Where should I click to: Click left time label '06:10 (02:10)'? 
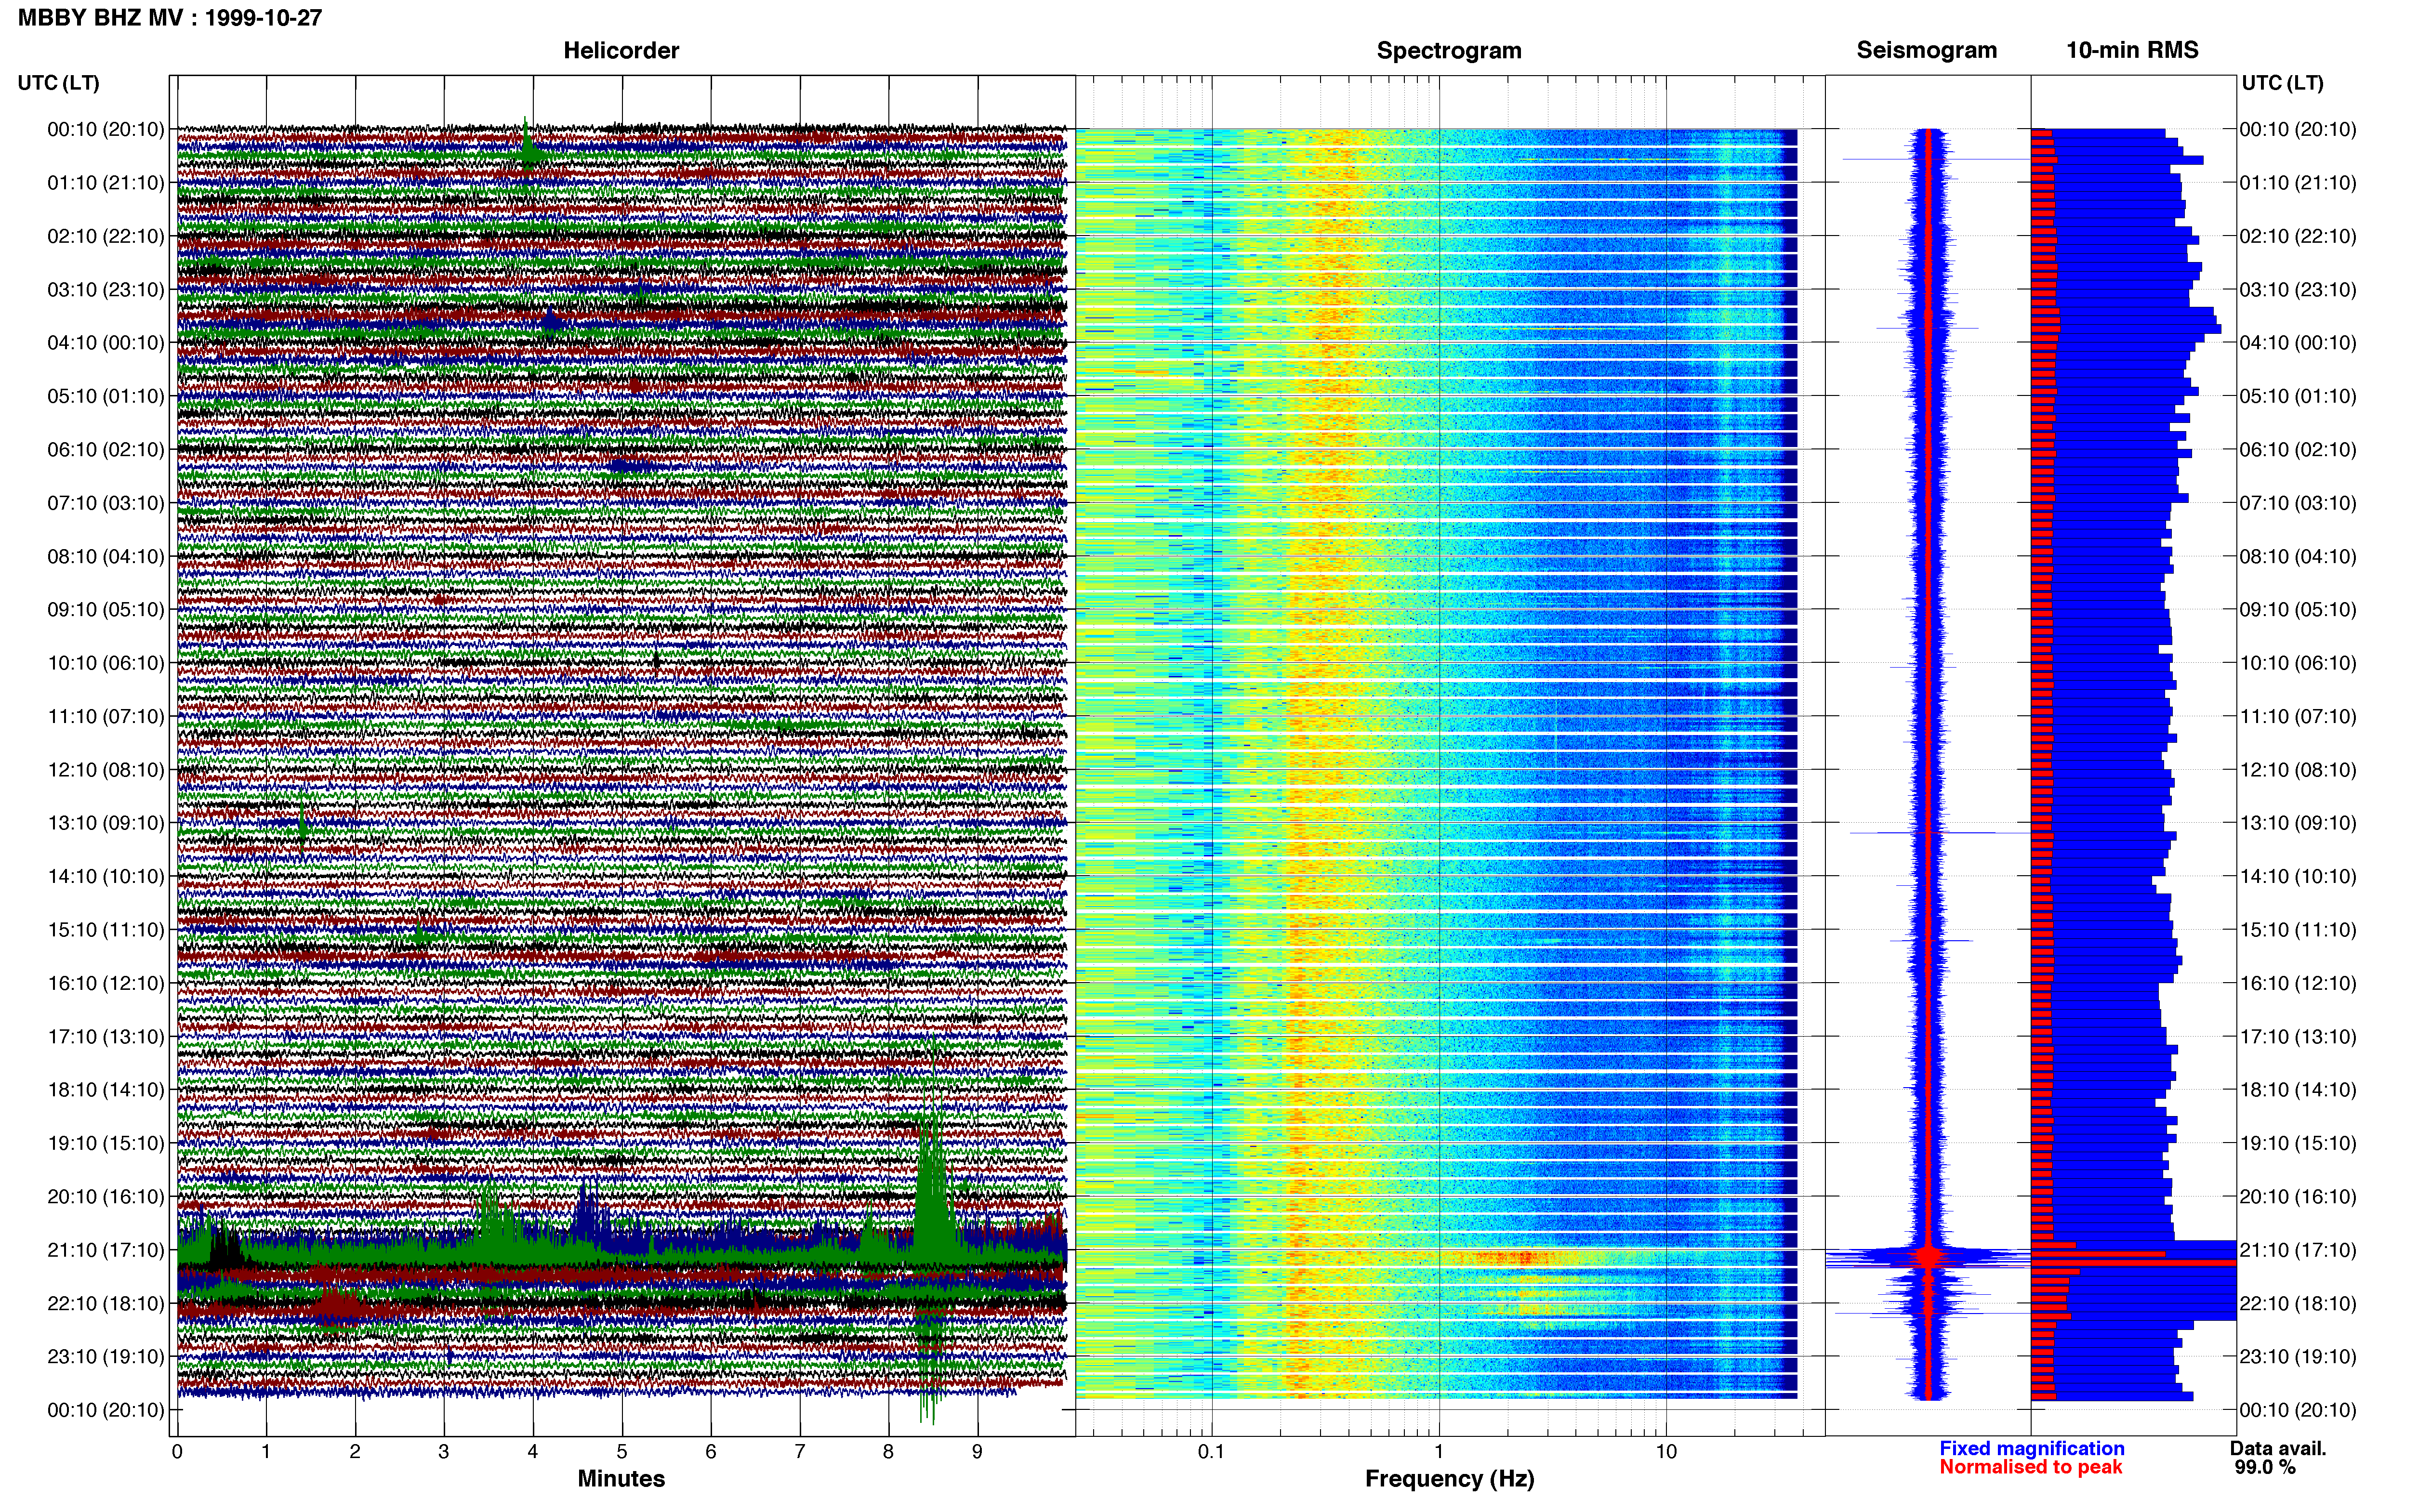tap(106, 449)
